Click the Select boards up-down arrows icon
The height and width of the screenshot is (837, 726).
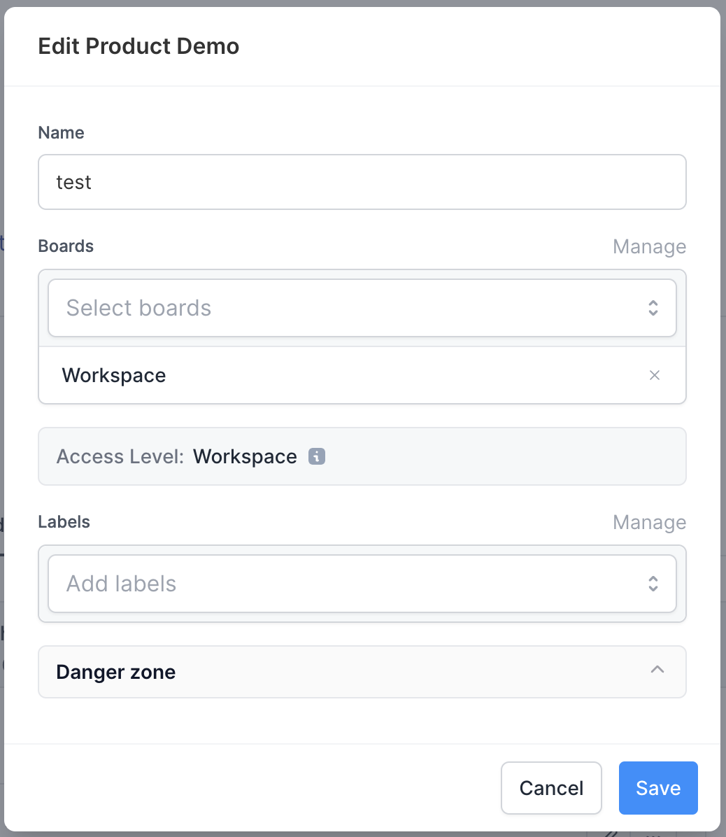pos(653,308)
